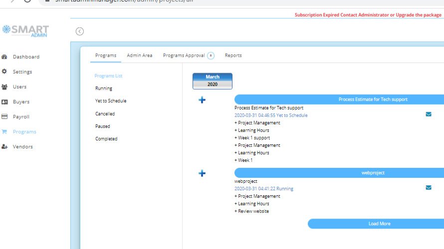Open Payroll in the sidebar

click(21, 117)
